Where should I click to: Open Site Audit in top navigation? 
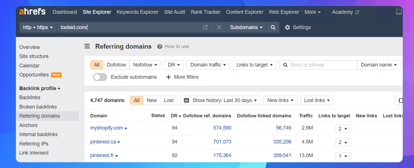(x=175, y=12)
